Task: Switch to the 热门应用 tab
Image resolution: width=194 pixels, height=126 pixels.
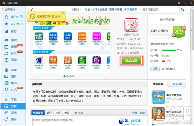Action: [177, 84]
